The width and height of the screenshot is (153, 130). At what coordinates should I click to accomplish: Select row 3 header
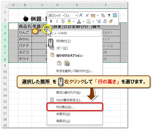click(x=5, y=27)
